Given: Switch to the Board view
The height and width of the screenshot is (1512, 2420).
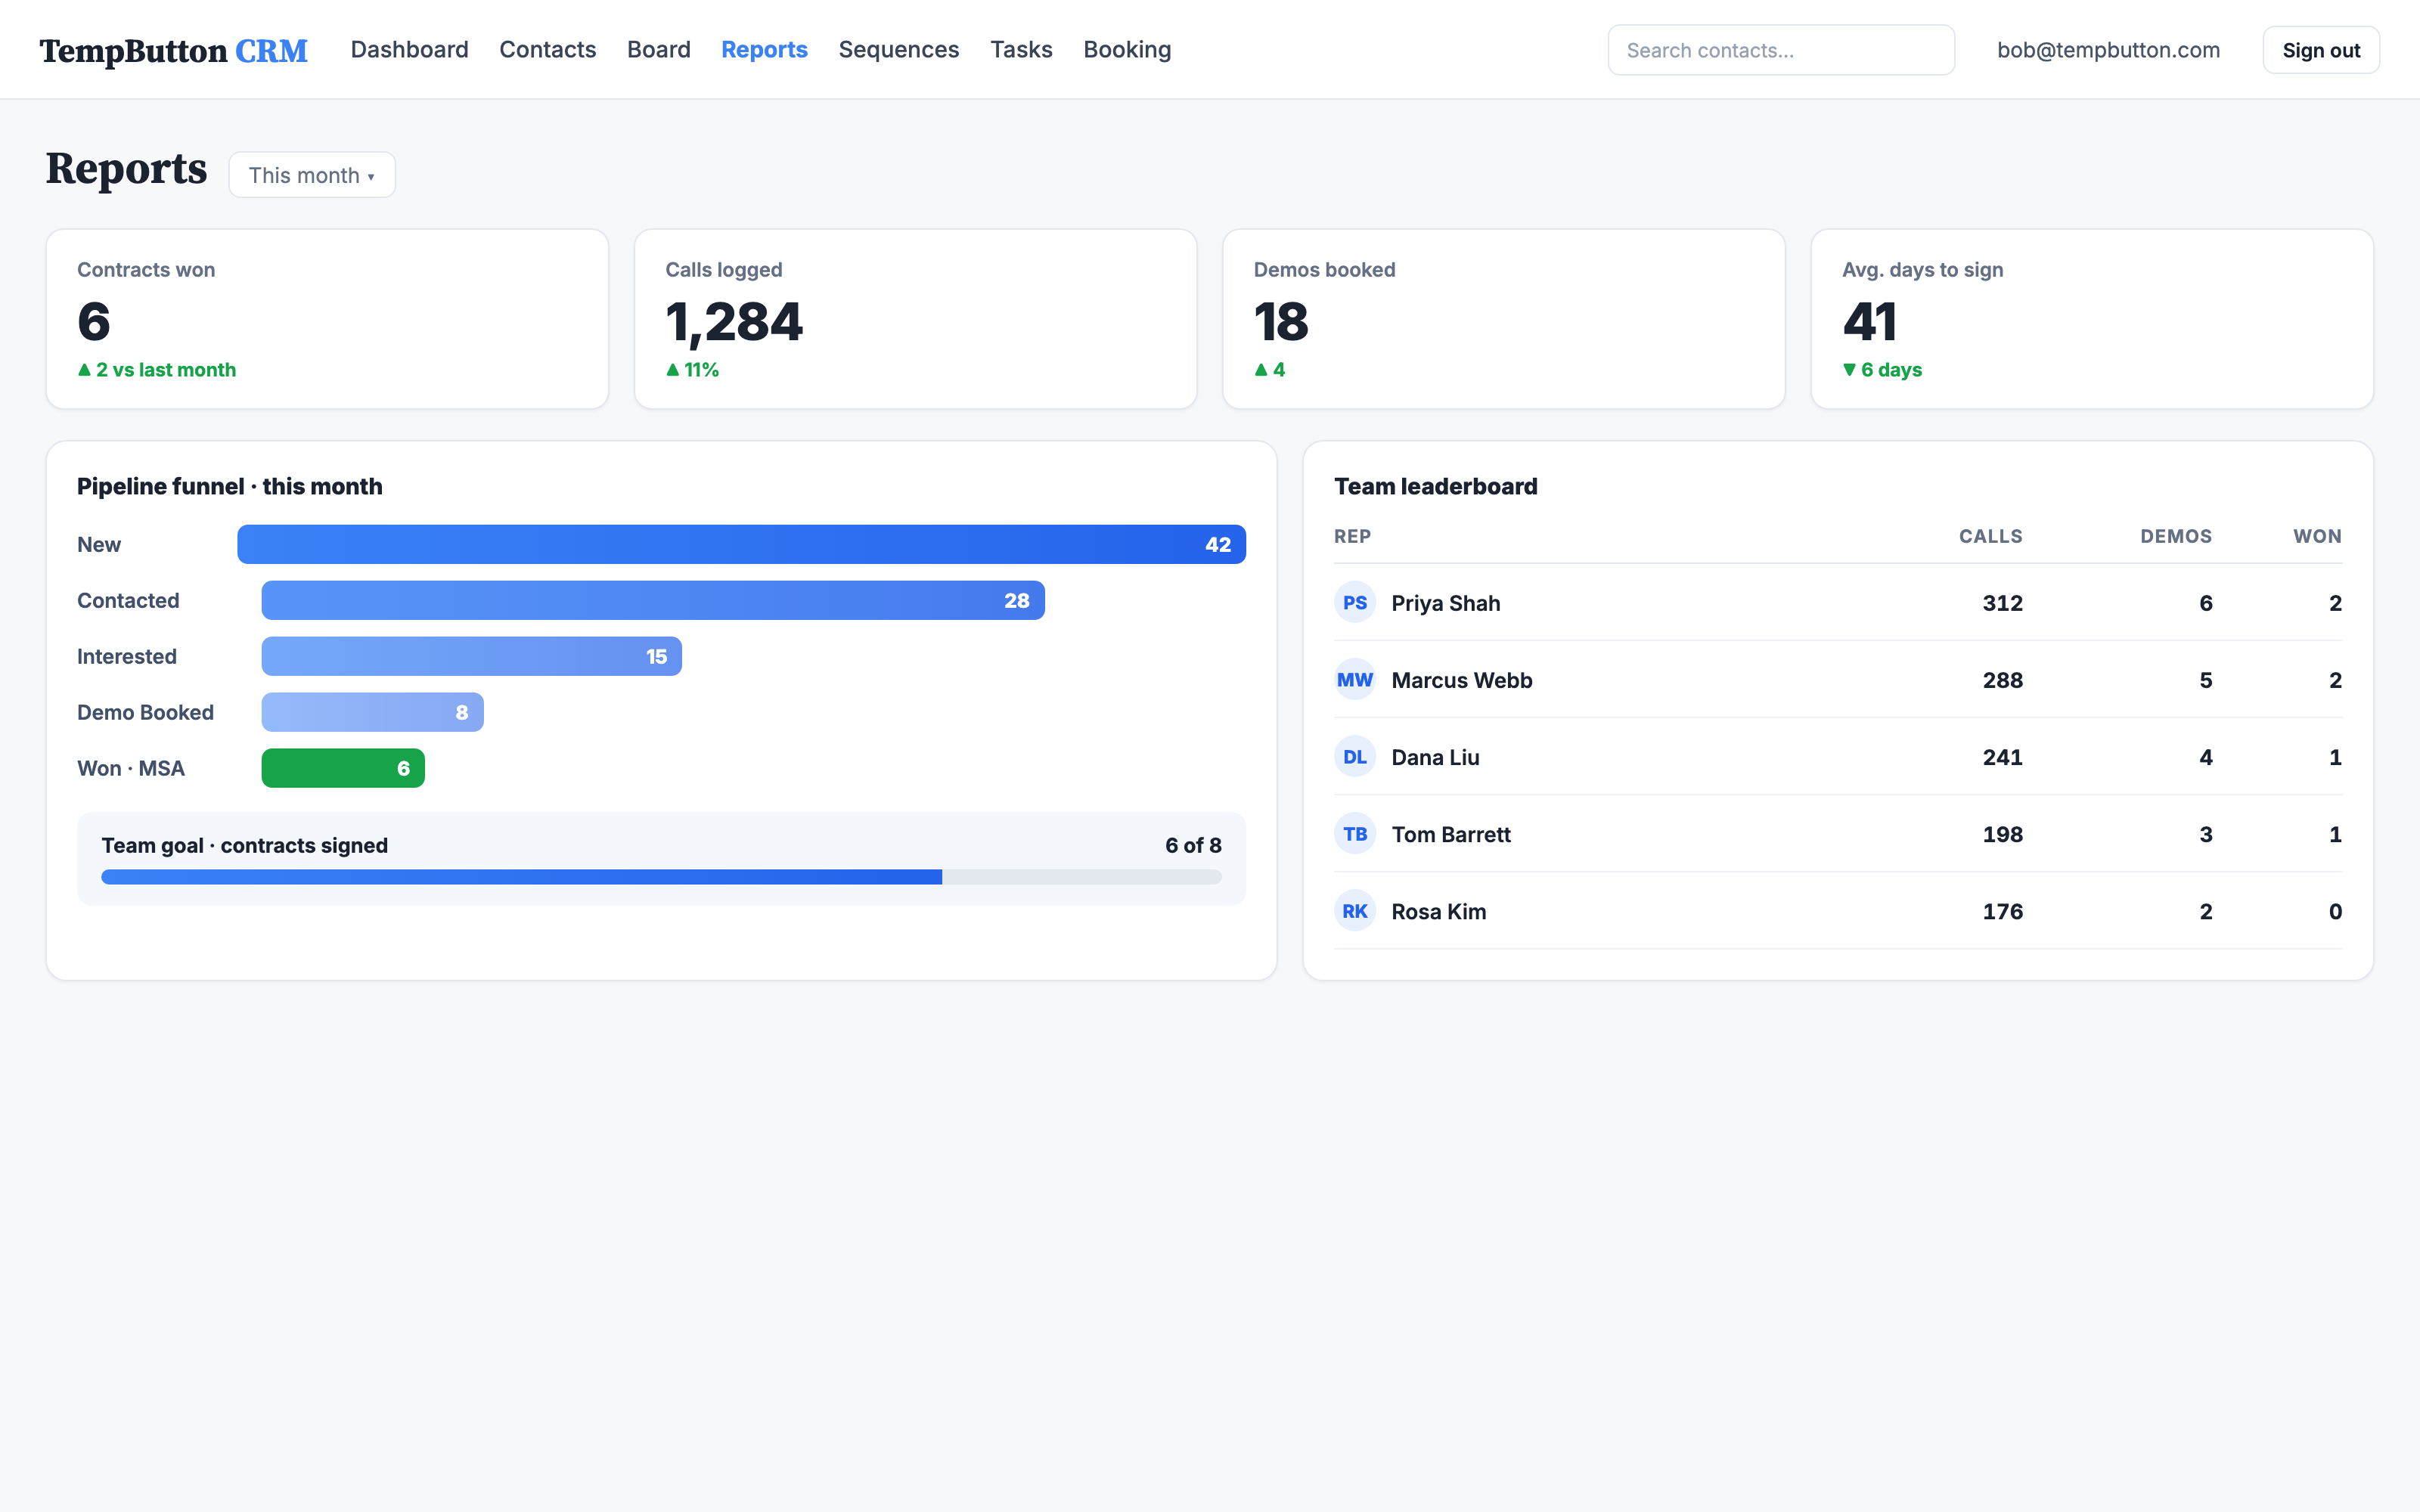Looking at the screenshot, I should click(x=658, y=50).
